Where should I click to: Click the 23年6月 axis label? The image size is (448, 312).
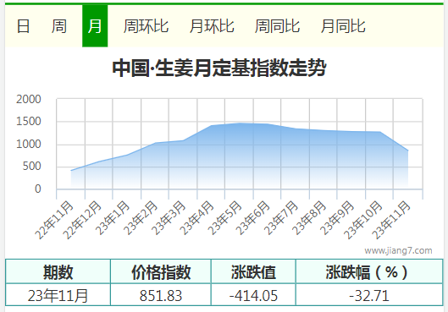click(x=252, y=217)
